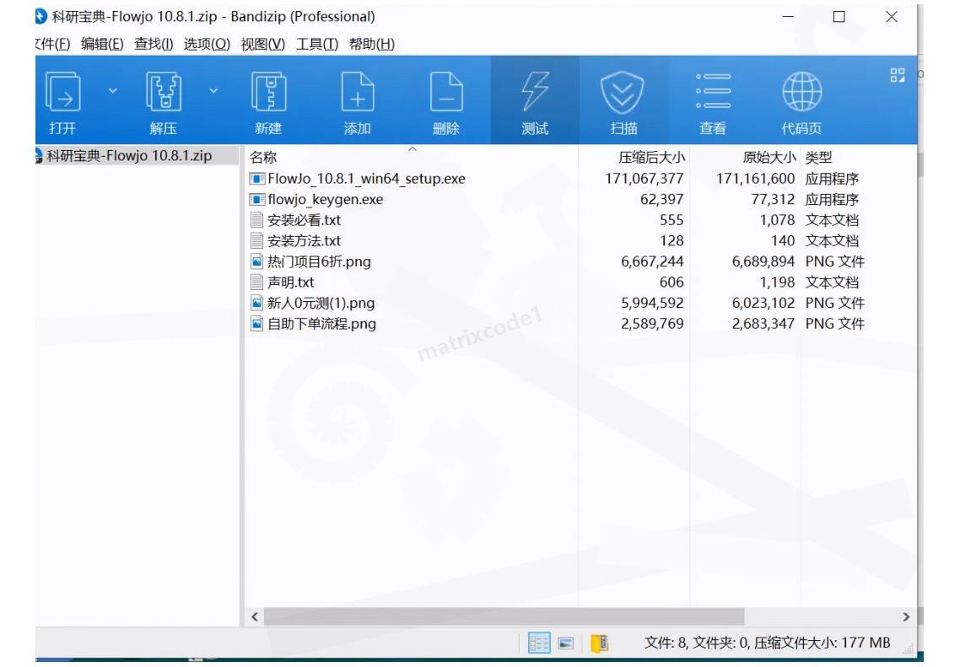The width and height of the screenshot is (960, 667).
Task: Click the image icon of 热门项目6折.png
Action: coord(257,262)
